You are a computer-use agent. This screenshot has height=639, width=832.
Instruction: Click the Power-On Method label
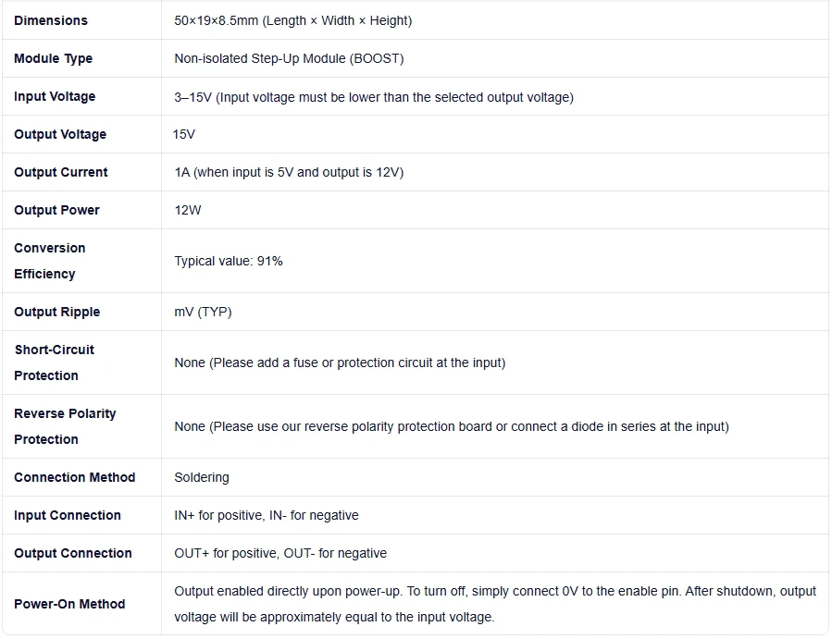click(69, 604)
